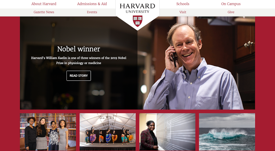
Task: Open the Schools menu item
Action: coord(183,4)
